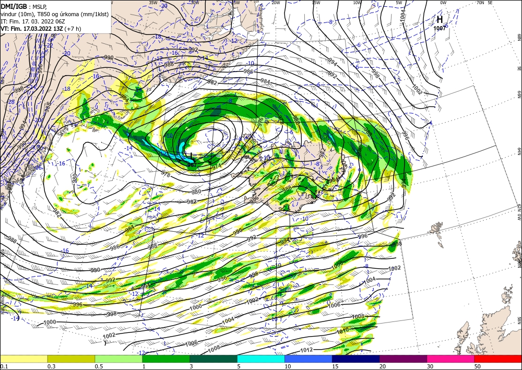
Task: Click the yellow 0.1–0.3 legend swatch
Action: [24, 359]
